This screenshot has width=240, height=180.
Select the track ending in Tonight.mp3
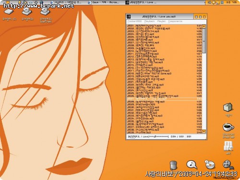(165, 105)
